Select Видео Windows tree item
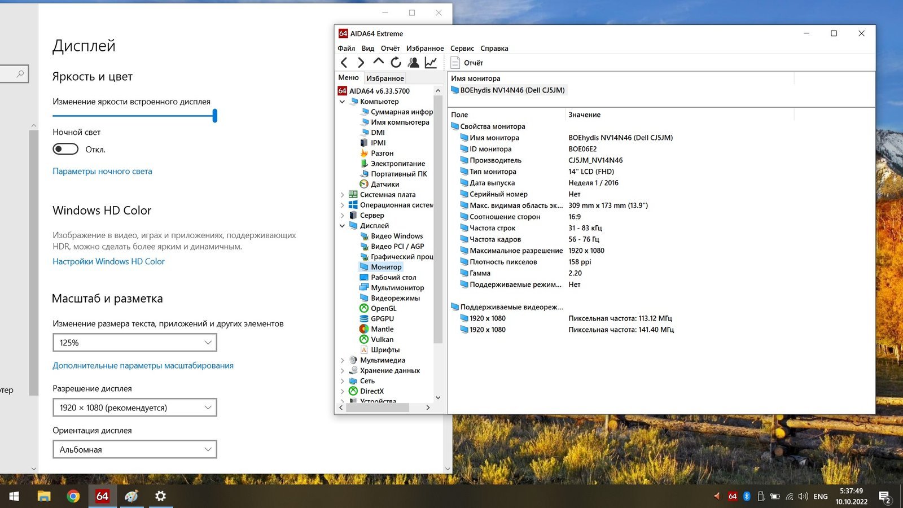903x508 pixels. point(391,236)
